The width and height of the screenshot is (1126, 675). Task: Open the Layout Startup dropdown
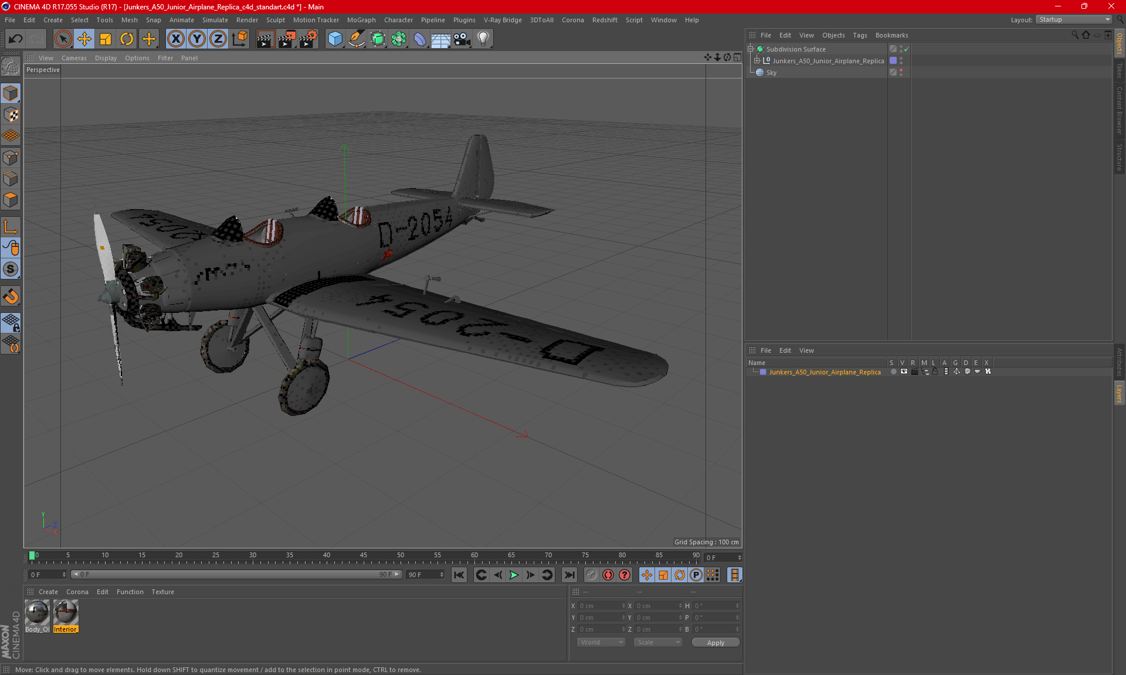[x=1074, y=19]
